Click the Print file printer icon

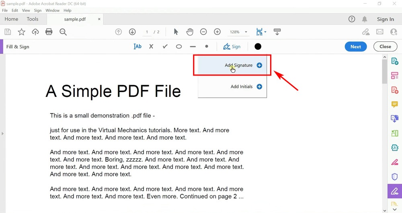click(49, 32)
